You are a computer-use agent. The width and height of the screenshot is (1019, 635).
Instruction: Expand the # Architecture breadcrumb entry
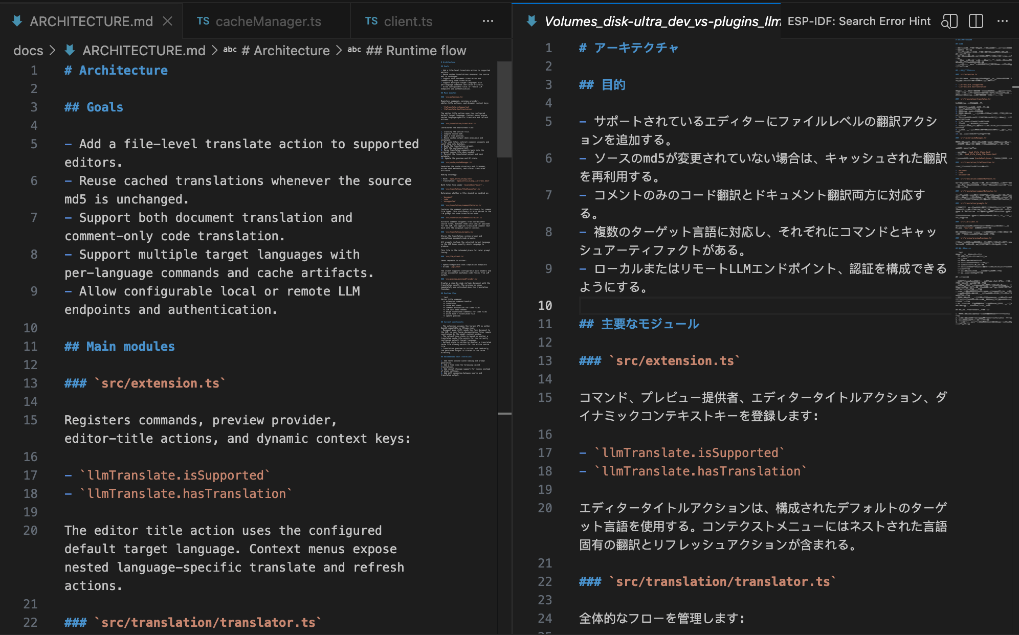(x=285, y=50)
